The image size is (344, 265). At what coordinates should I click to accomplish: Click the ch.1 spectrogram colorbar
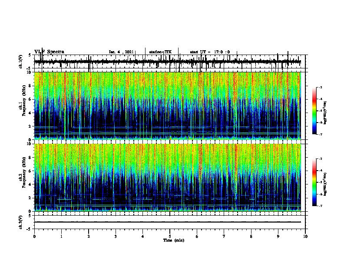[x=314, y=111]
